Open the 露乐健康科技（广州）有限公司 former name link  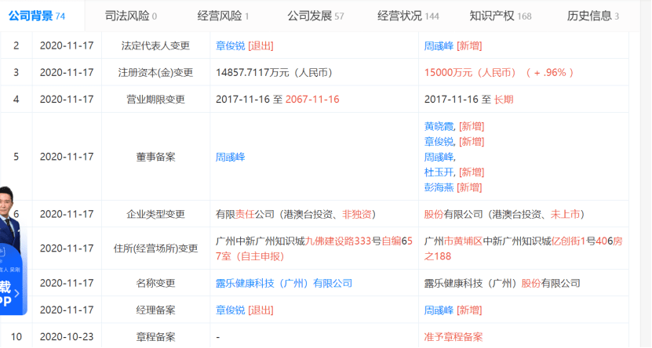pos(284,283)
